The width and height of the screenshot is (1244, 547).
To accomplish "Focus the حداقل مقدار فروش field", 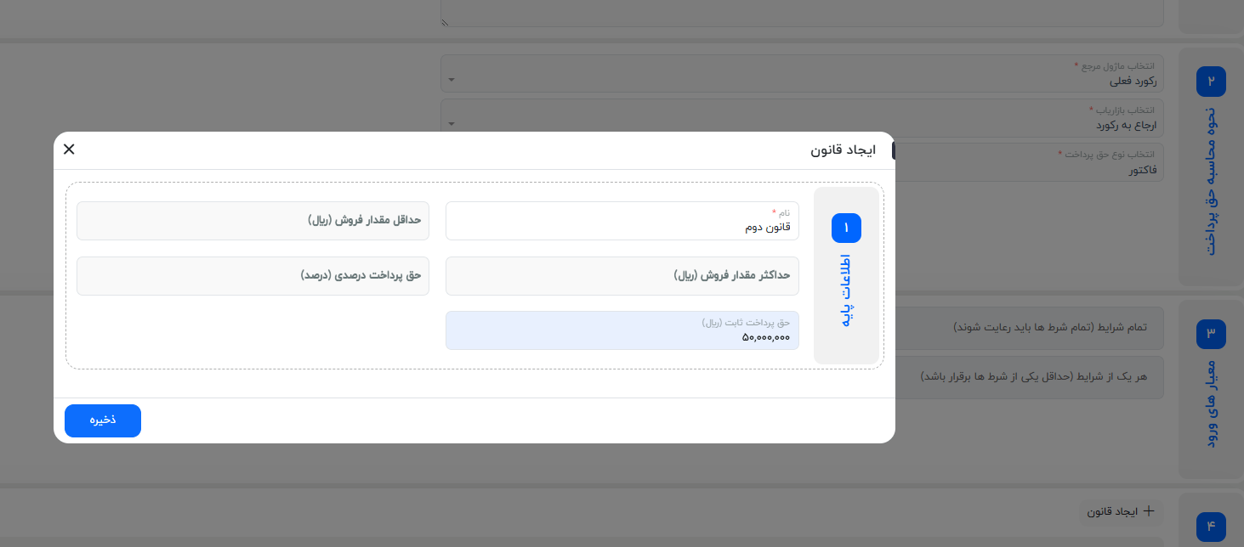I will pyautogui.click(x=252, y=220).
